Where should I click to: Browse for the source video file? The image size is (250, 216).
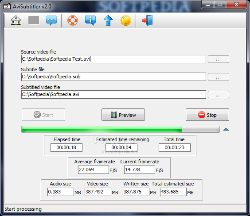pyautogui.click(x=219, y=59)
